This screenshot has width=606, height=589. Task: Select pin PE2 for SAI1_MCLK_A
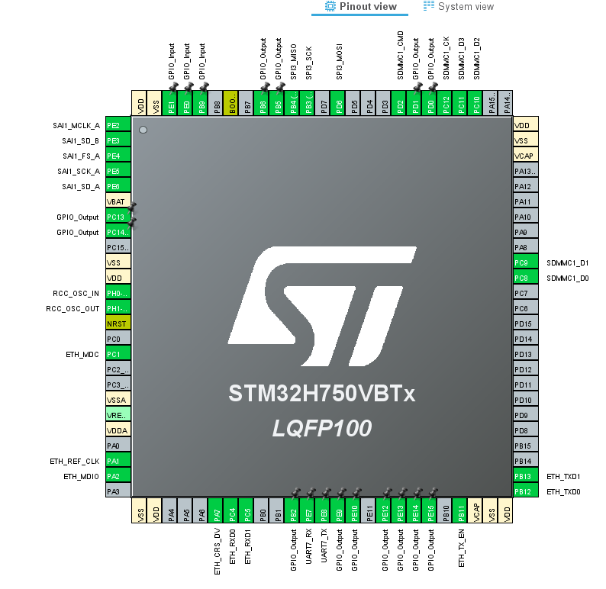(118, 125)
